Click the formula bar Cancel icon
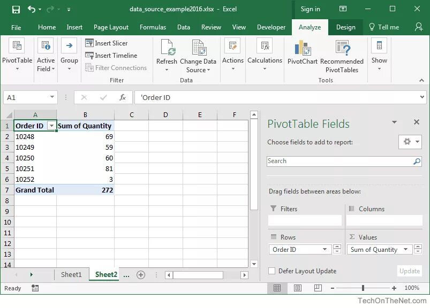The height and width of the screenshot is (308, 430). click(x=84, y=97)
